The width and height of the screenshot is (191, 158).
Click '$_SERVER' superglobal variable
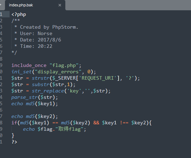(x=64, y=78)
